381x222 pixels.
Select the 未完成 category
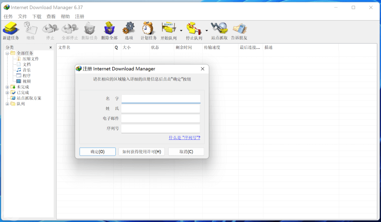point(23,87)
